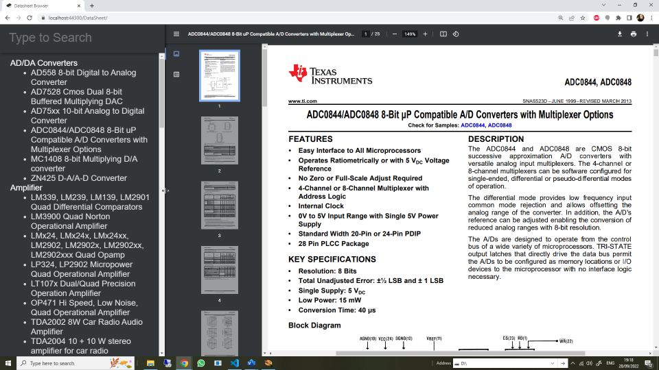Download the PDF datasheet

tap(619, 34)
